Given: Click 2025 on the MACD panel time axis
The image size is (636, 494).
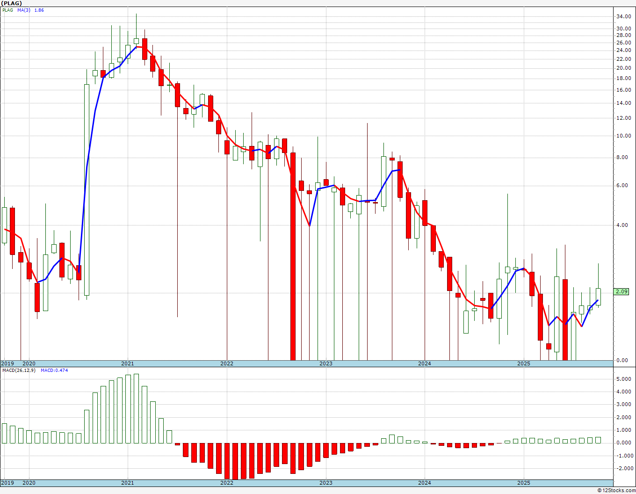Looking at the screenshot, I should pos(524,483).
